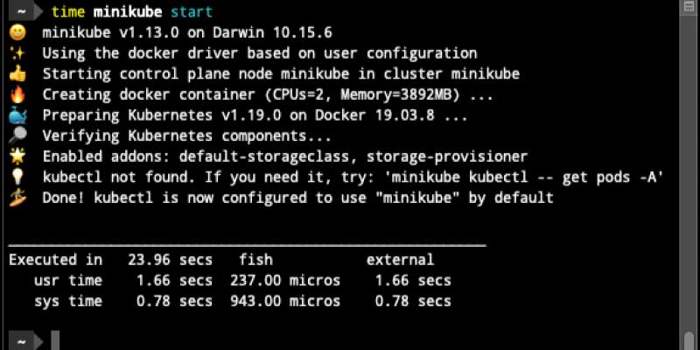This screenshot has width=700, height=350.
Task: Click the top prompt's home directory segment
Action: pos(19,12)
